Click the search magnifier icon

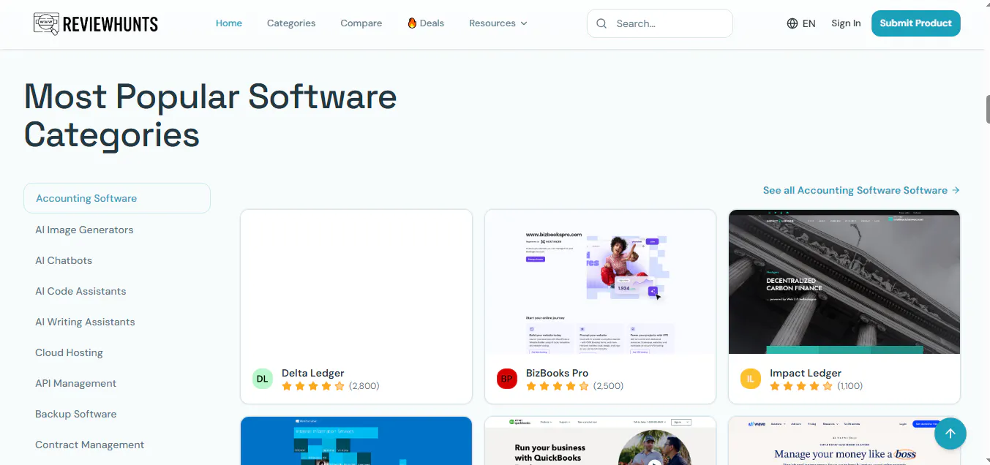(x=601, y=23)
